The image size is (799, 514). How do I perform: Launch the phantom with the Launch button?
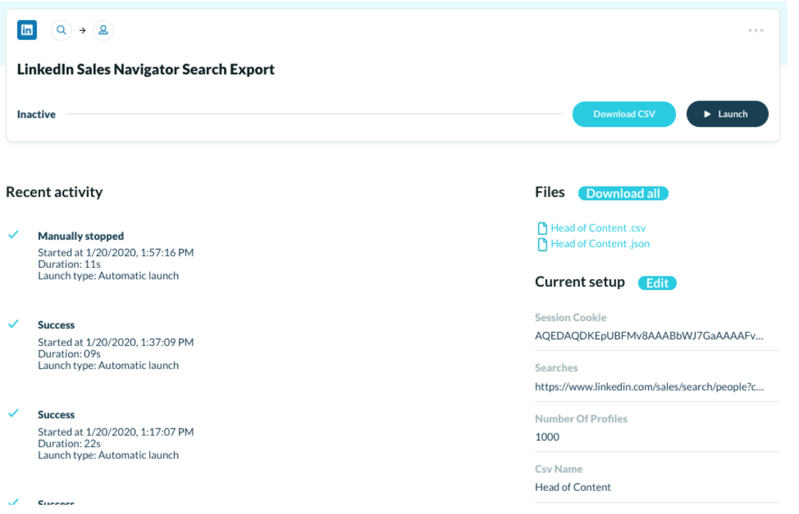click(x=727, y=114)
